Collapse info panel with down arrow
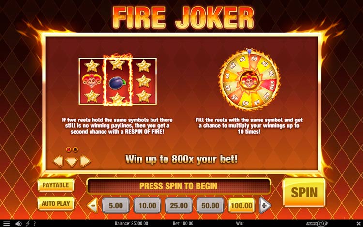 pos(72,162)
